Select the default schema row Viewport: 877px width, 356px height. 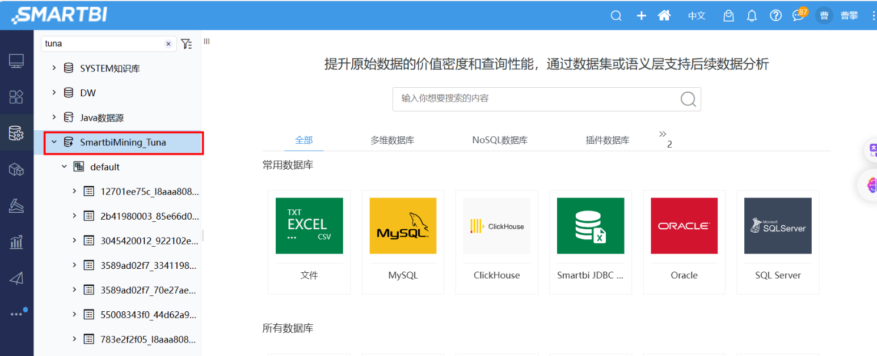[x=105, y=167]
